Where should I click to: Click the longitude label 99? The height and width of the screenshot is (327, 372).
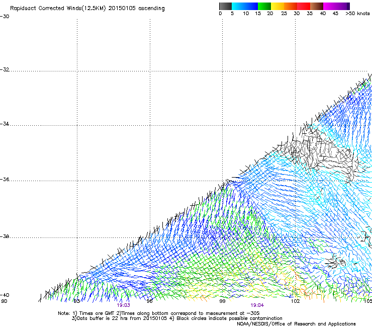click(x=222, y=301)
